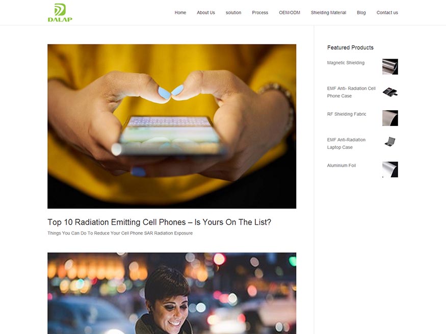Open the Aluminium Foil product link
This screenshot has width=446, height=334.
[x=342, y=165]
